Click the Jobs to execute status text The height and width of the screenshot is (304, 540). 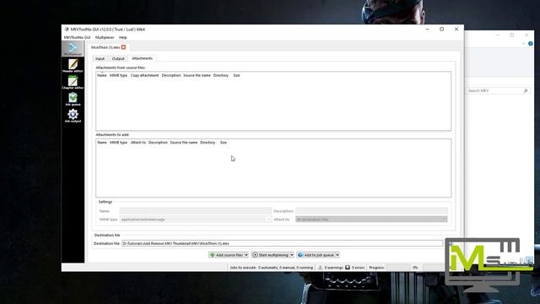point(272,268)
